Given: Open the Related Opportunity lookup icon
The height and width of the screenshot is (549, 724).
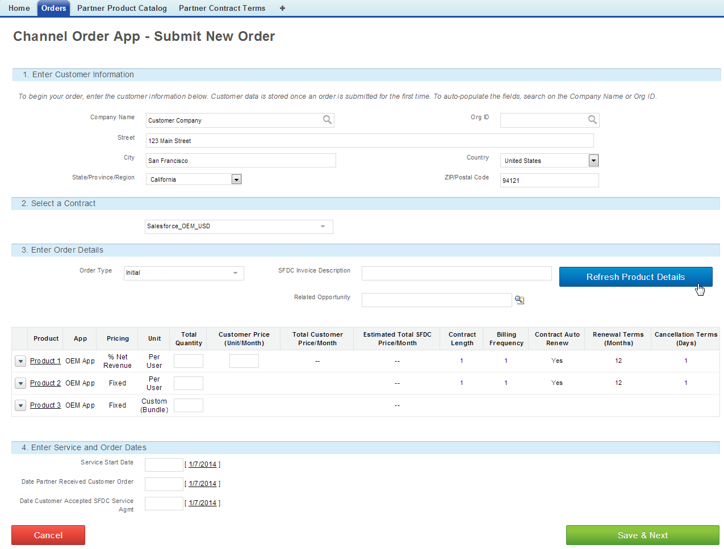Looking at the screenshot, I should point(519,300).
